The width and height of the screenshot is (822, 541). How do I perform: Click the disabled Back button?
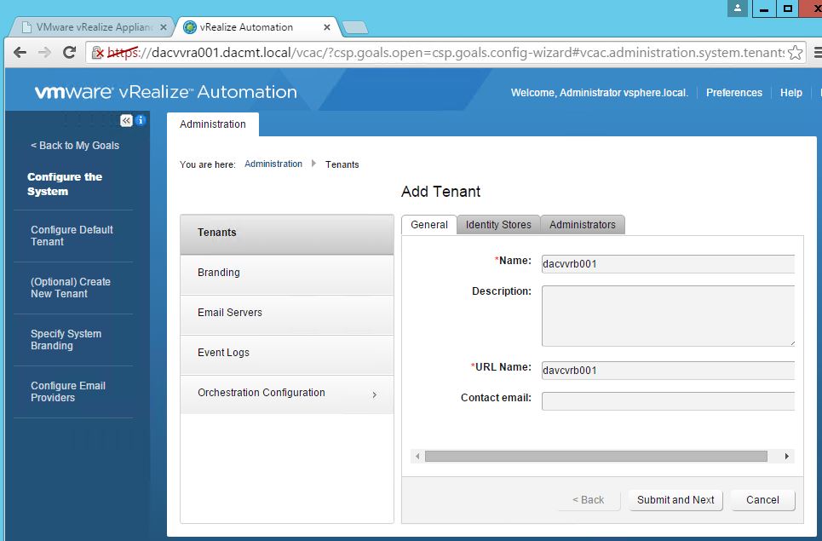point(589,500)
